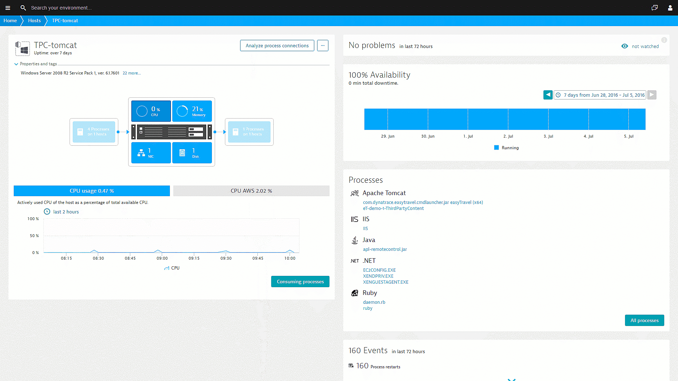
Task: Click the Analyze process connections button
Action: coord(277,45)
